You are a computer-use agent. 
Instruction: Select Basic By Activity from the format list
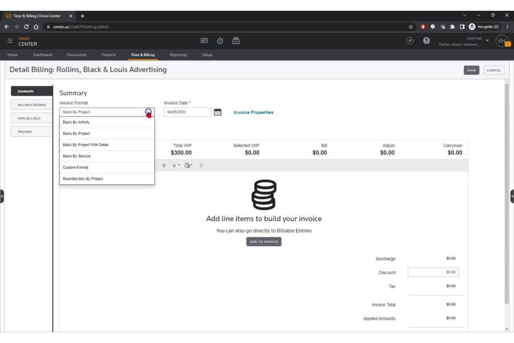click(76, 122)
